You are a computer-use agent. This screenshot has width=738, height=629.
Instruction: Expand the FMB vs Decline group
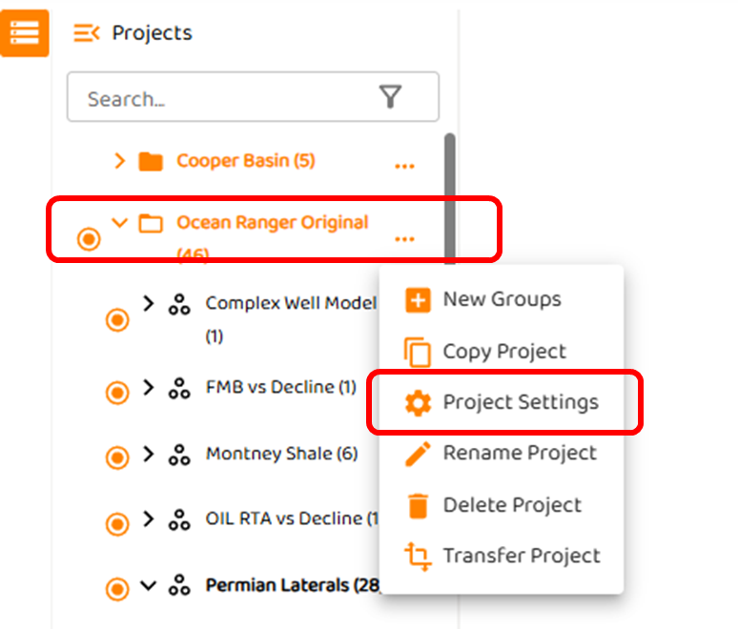tap(148, 388)
